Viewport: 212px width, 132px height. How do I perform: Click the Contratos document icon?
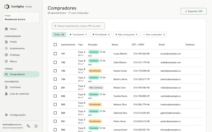pos(6,87)
